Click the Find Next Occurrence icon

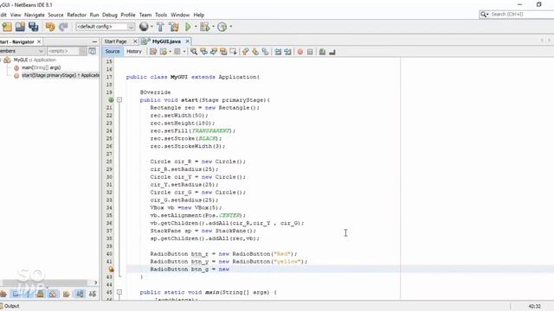214,52
